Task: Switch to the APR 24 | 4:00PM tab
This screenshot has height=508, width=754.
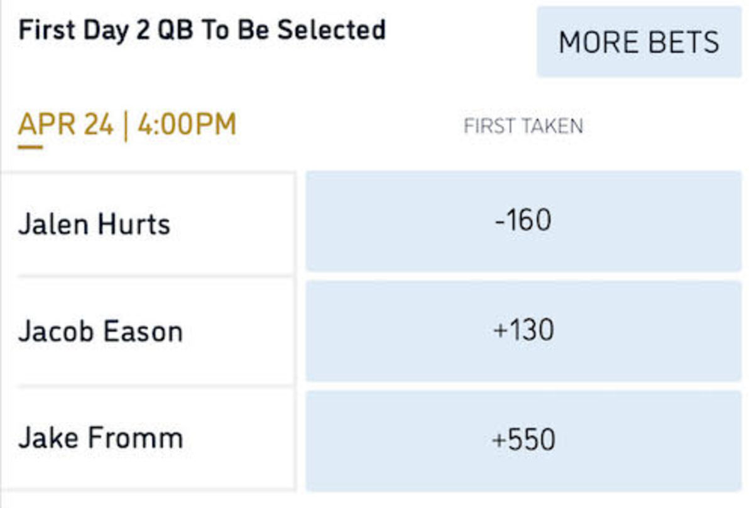Action: (x=128, y=124)
